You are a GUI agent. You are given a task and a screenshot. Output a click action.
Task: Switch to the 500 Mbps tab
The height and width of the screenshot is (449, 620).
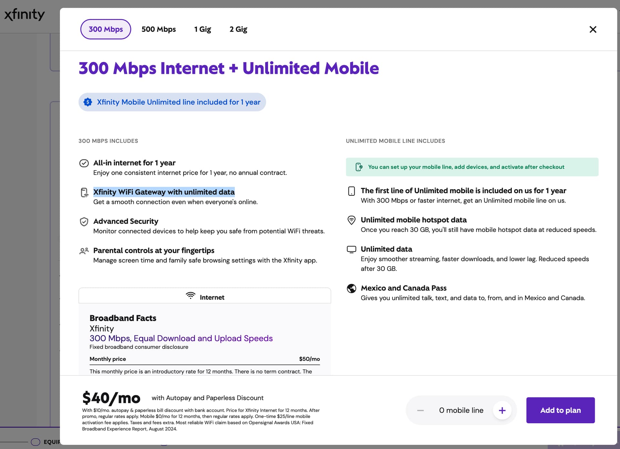159,29
